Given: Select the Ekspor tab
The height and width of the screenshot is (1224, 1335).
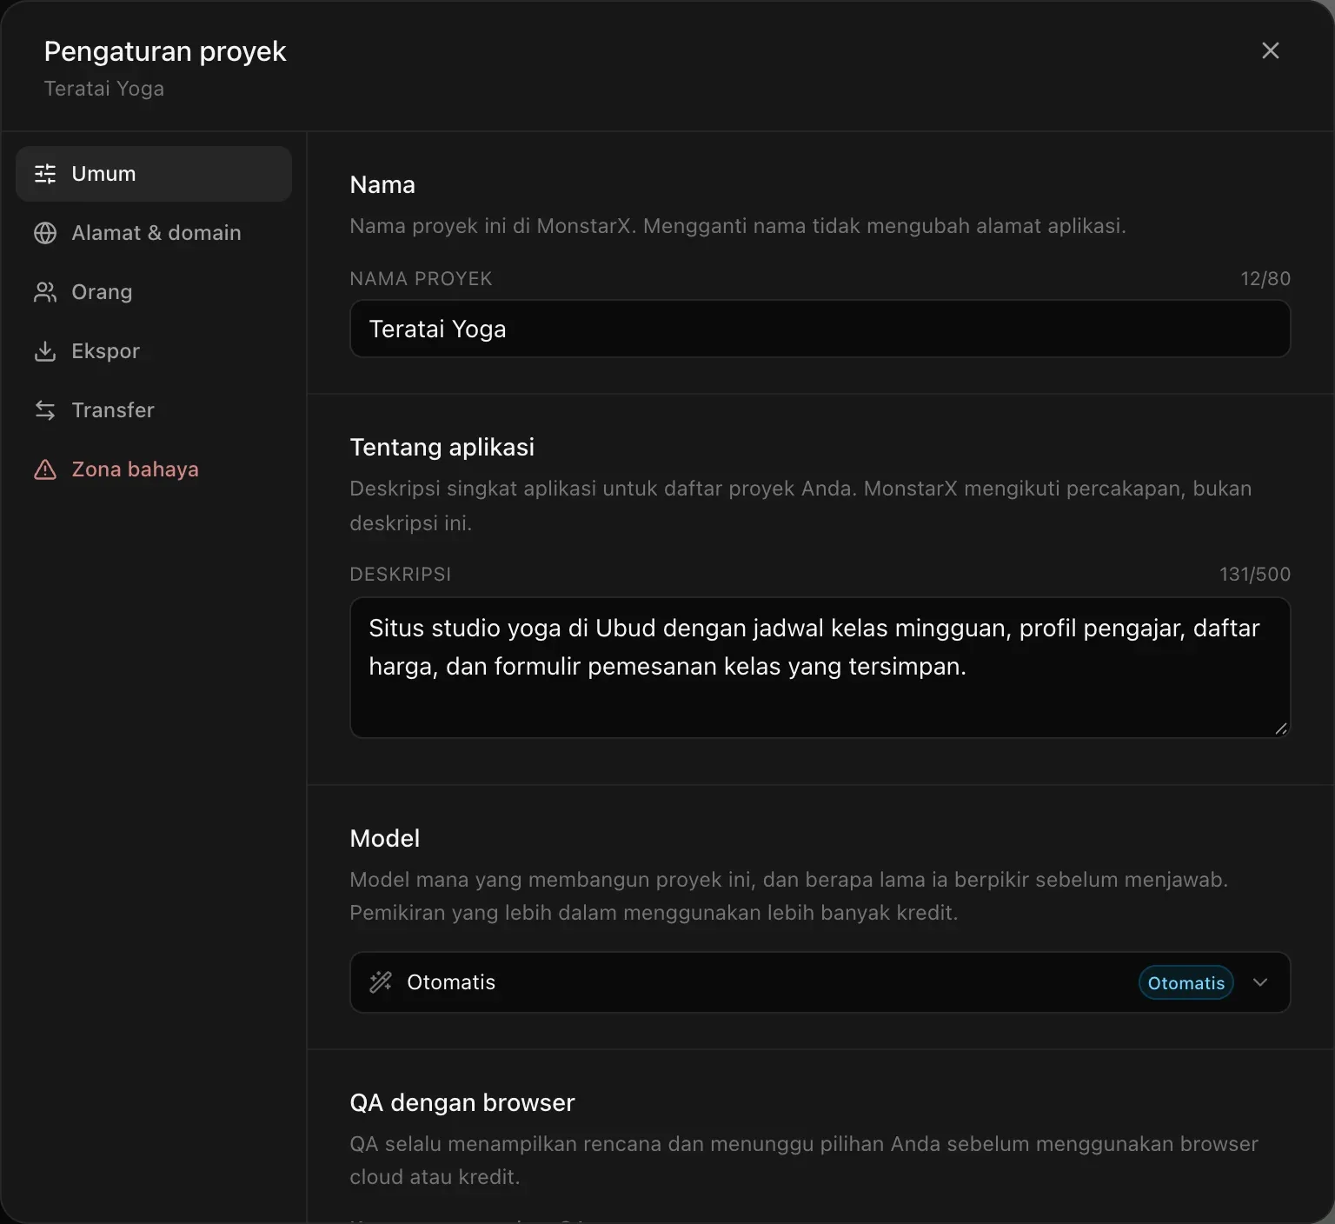Looking at the screenshot, I should 154,351.
